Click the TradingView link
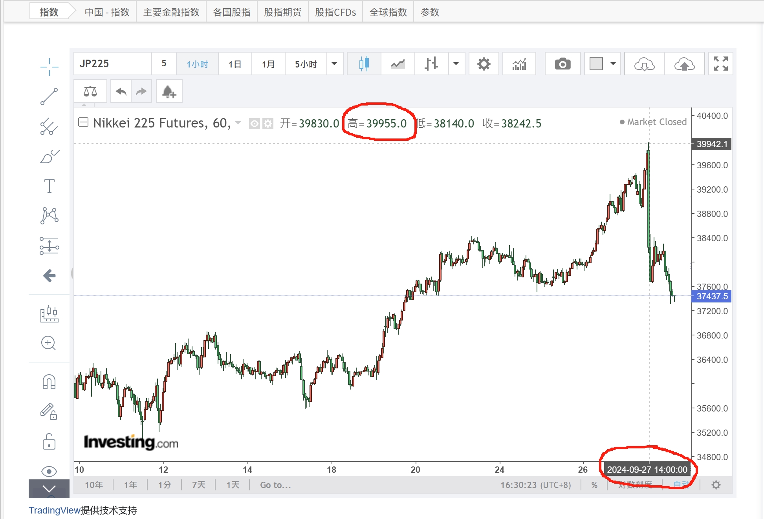This screenshot has width=764, height=519. 54,510
